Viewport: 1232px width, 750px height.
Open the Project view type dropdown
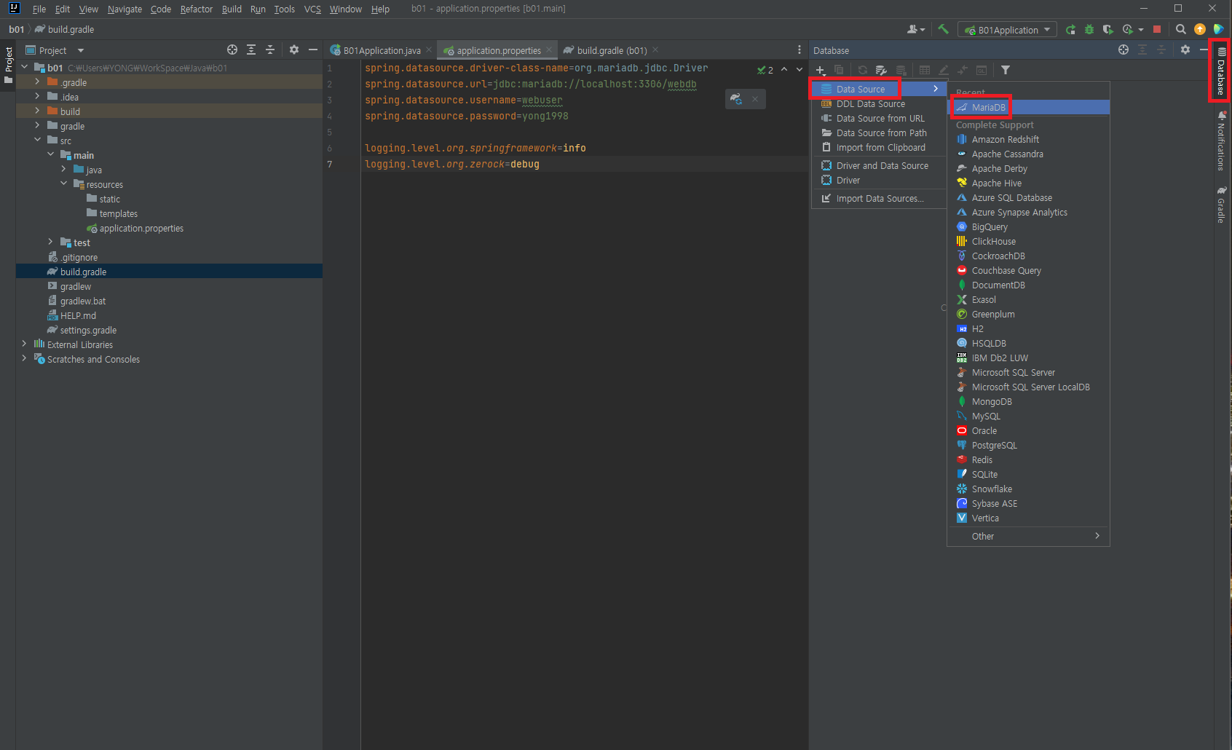click(x=80, y=50)
